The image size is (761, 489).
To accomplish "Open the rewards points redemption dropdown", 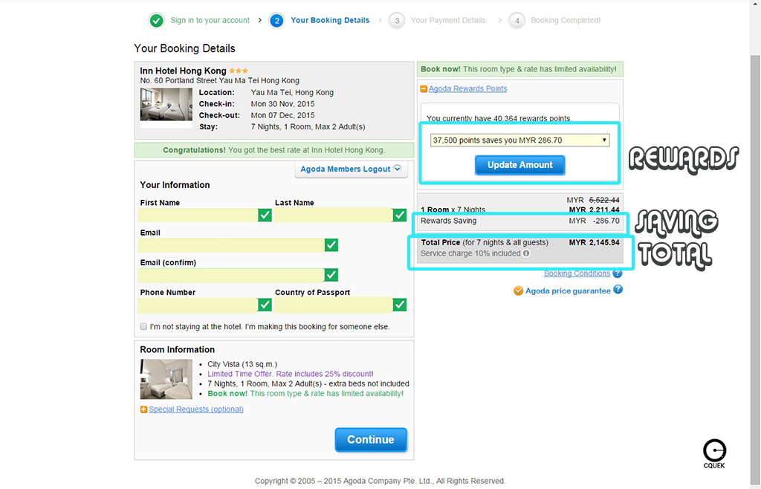I will 519,140.
